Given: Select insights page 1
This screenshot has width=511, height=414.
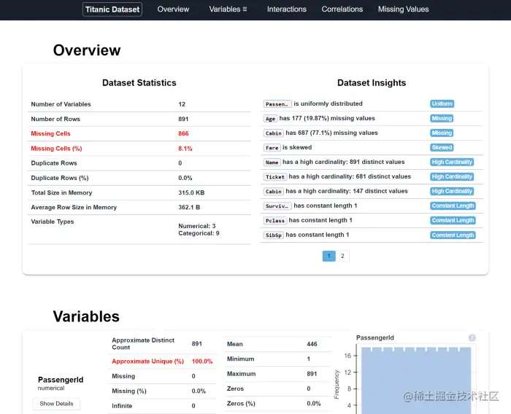Looking at the screenshot, I should tap(328, 256).
